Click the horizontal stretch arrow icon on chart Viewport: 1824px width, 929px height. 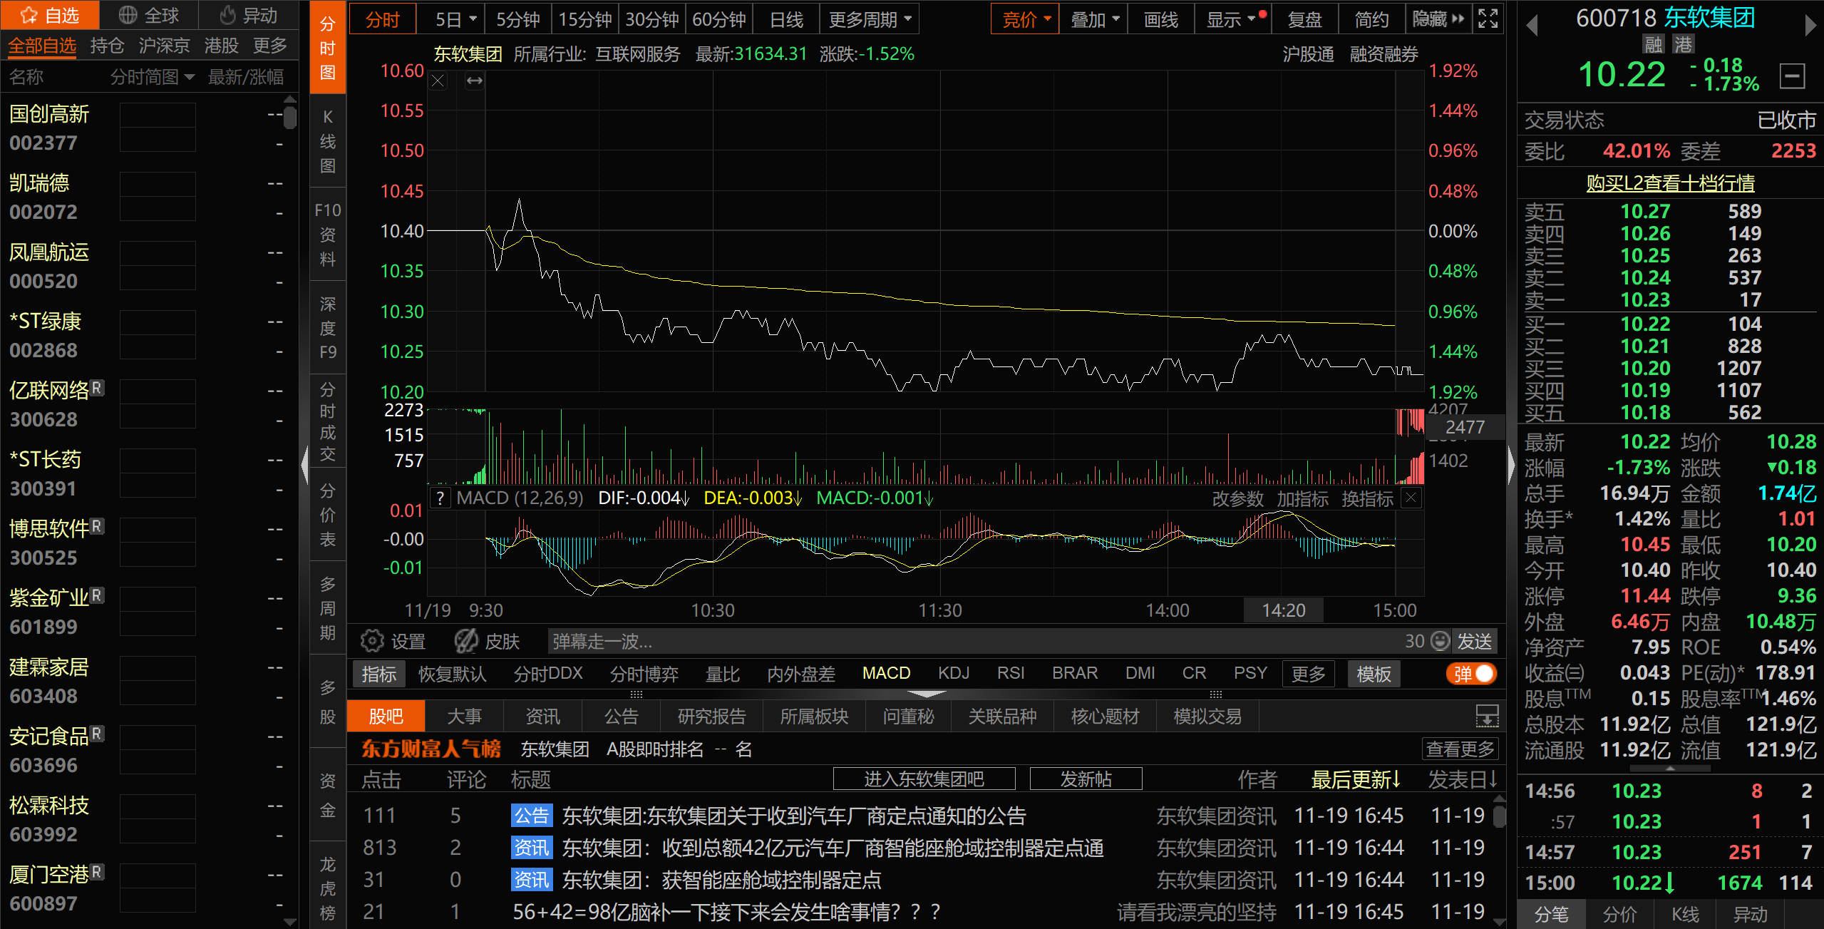475,81
